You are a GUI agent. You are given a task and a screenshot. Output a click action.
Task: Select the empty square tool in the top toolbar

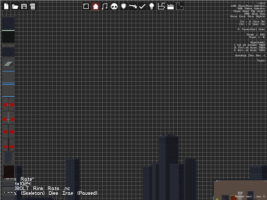pos(86,6)
